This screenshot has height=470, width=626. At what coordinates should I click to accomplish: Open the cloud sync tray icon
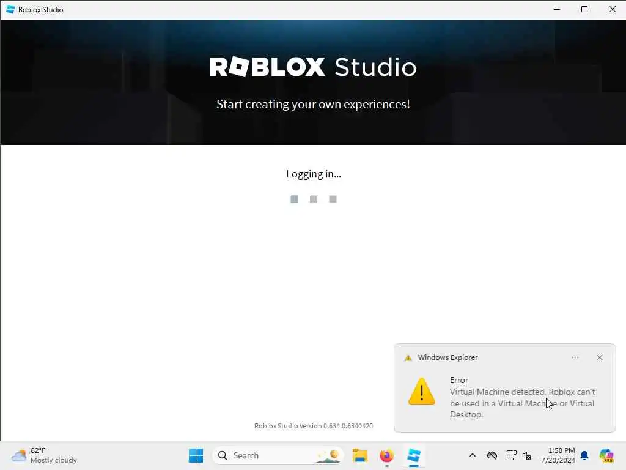[492, 455]
